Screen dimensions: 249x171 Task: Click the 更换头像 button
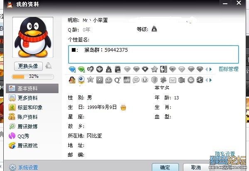pos(28,66)
